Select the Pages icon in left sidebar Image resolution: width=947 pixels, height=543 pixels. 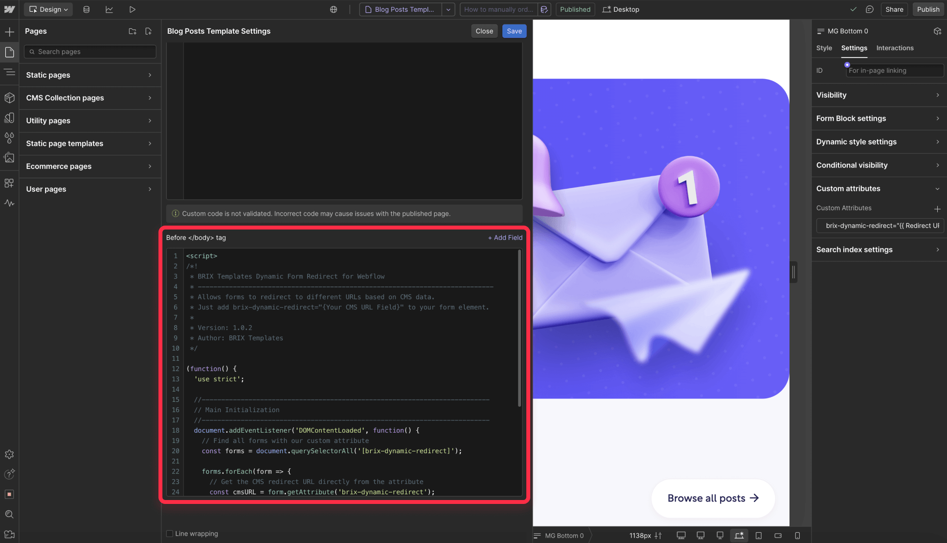click(9, 52)
